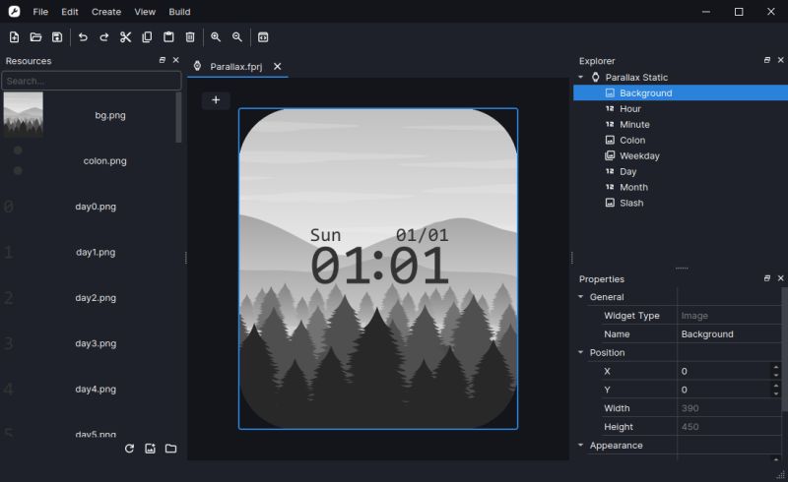Open the Build menu
Image resolution: width=788 pixels, height=482 pixels.
tap(179, 12)
